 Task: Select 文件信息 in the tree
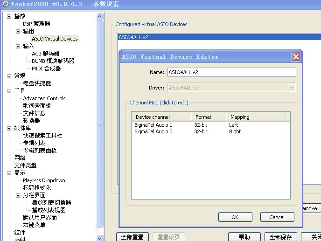34,113
